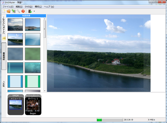
Task: Switch to the 背景画像 side tab
Action: click(x=4, y=56)
